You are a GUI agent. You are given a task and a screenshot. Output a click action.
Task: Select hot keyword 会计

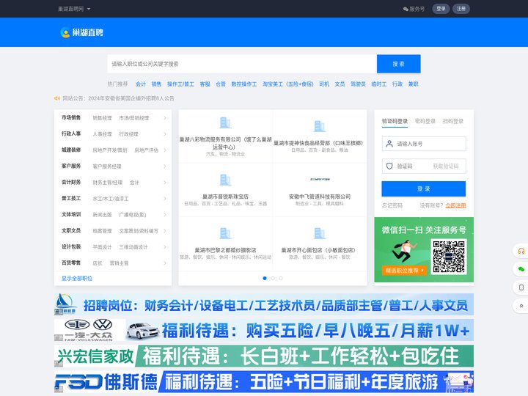140,84
